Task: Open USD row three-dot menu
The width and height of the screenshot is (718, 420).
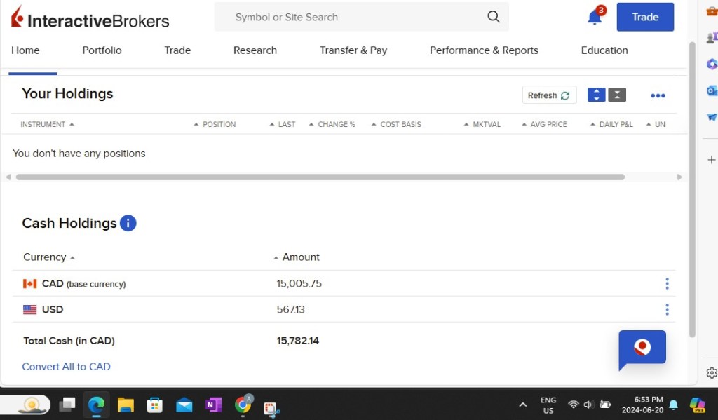Action: [667, 309]
